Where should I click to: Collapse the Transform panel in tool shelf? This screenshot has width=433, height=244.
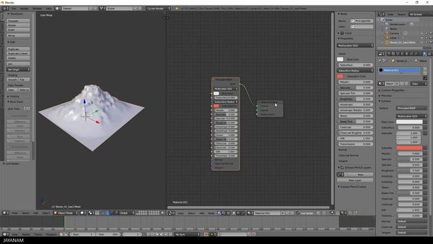point(16,14)
